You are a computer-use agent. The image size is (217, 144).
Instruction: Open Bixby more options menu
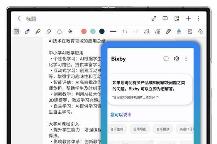(x=186, y=59)
